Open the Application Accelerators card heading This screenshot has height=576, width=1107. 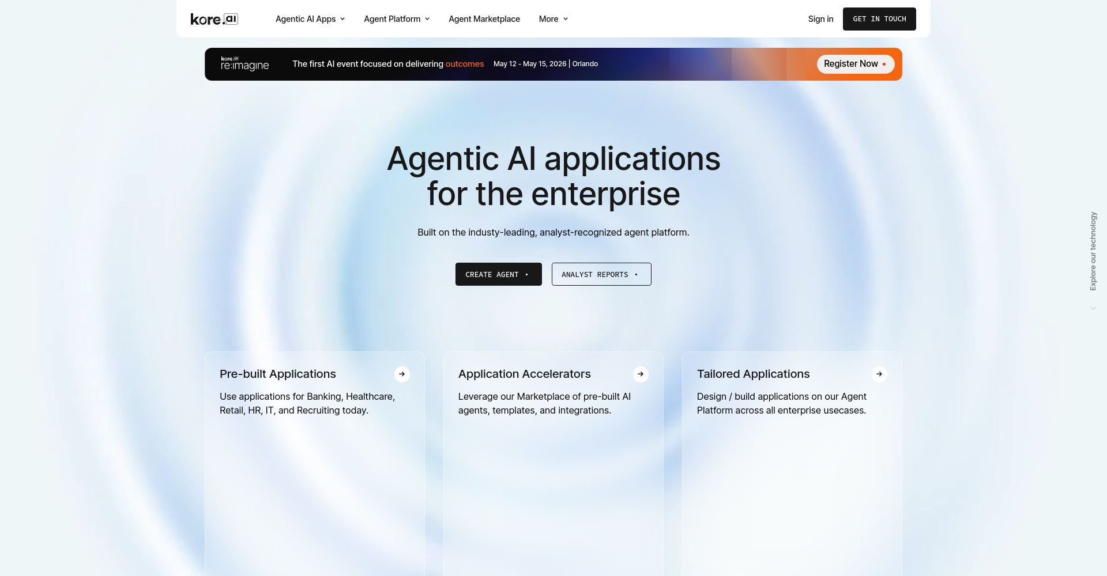524,374
